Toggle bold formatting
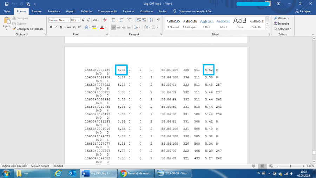 51,27
